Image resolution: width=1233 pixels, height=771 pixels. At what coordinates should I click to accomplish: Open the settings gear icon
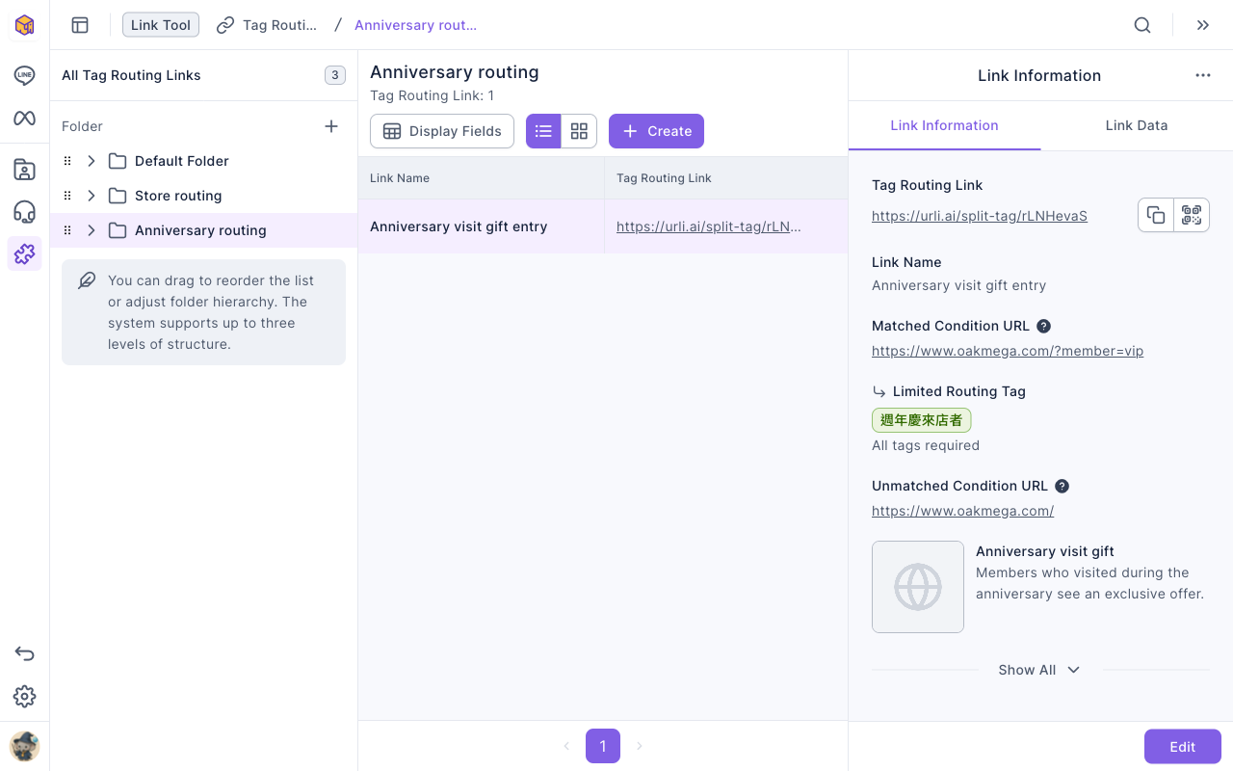24,696
